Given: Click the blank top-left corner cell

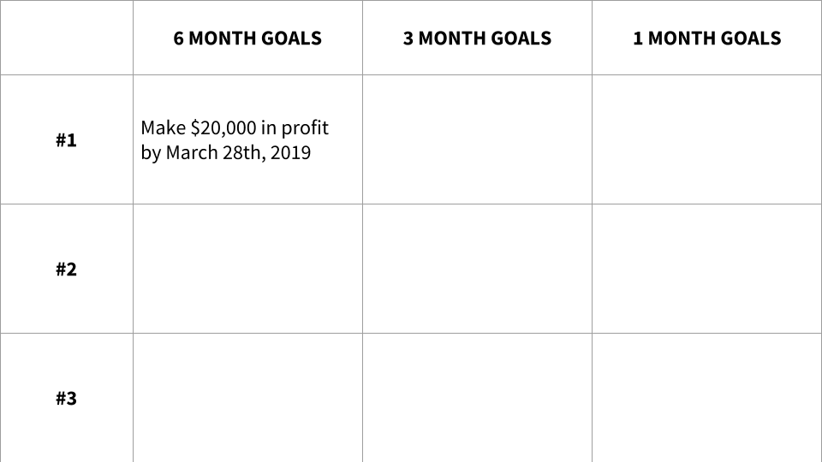Looking at the screenshot, I should (67, 38).
